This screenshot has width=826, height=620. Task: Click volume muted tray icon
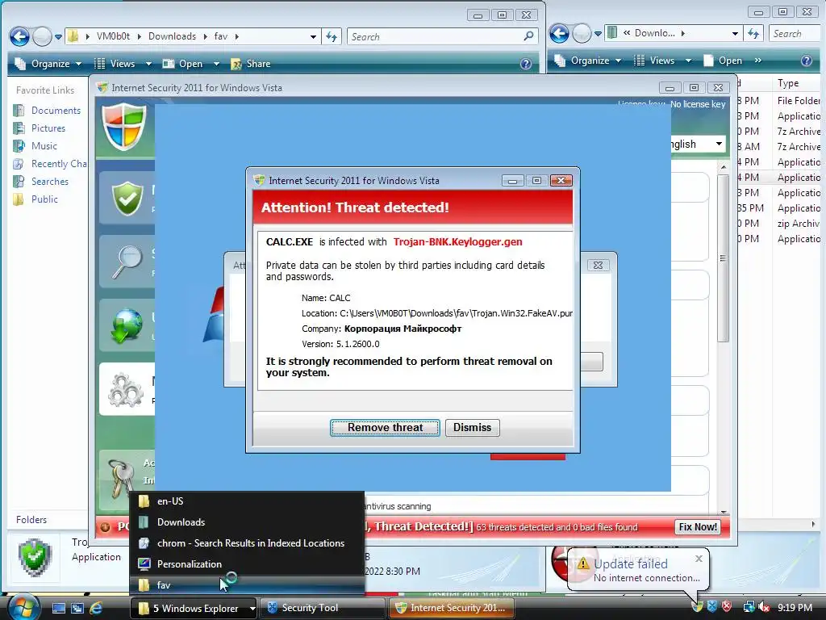tap(763, 607)
